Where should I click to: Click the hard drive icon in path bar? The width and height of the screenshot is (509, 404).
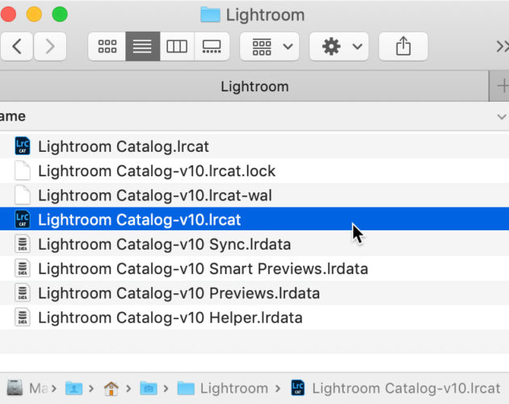(x=15, y=388)
